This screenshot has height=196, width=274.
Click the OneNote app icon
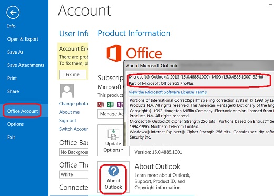coord(120,105)
